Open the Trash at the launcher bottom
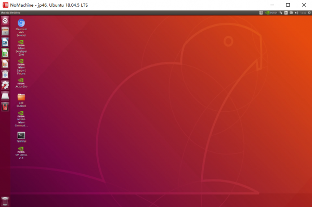The image size is (312, 207). (x=5, y=201)
